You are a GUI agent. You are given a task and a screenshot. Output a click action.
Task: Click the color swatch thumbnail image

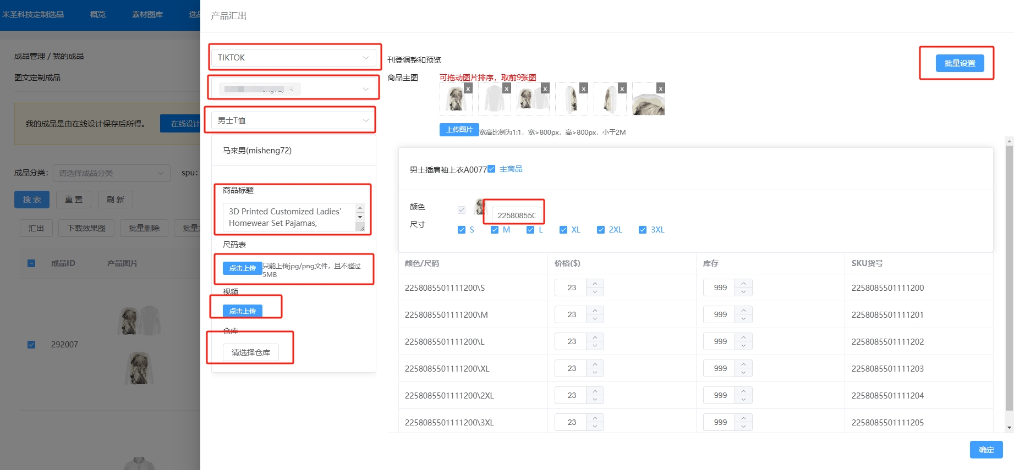[x=481, y=207]
